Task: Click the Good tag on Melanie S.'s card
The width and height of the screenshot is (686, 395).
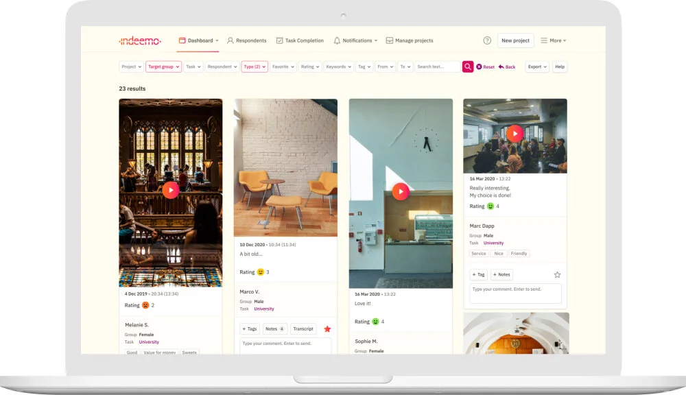Action: click(x=132, y=352)
